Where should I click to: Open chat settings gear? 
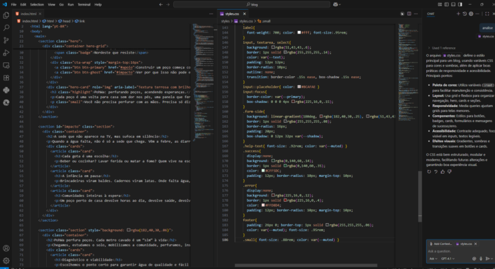[x=471, y=14]
